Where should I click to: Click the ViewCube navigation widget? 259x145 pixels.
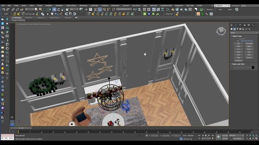pyautogui.click(x=221, y=31)
